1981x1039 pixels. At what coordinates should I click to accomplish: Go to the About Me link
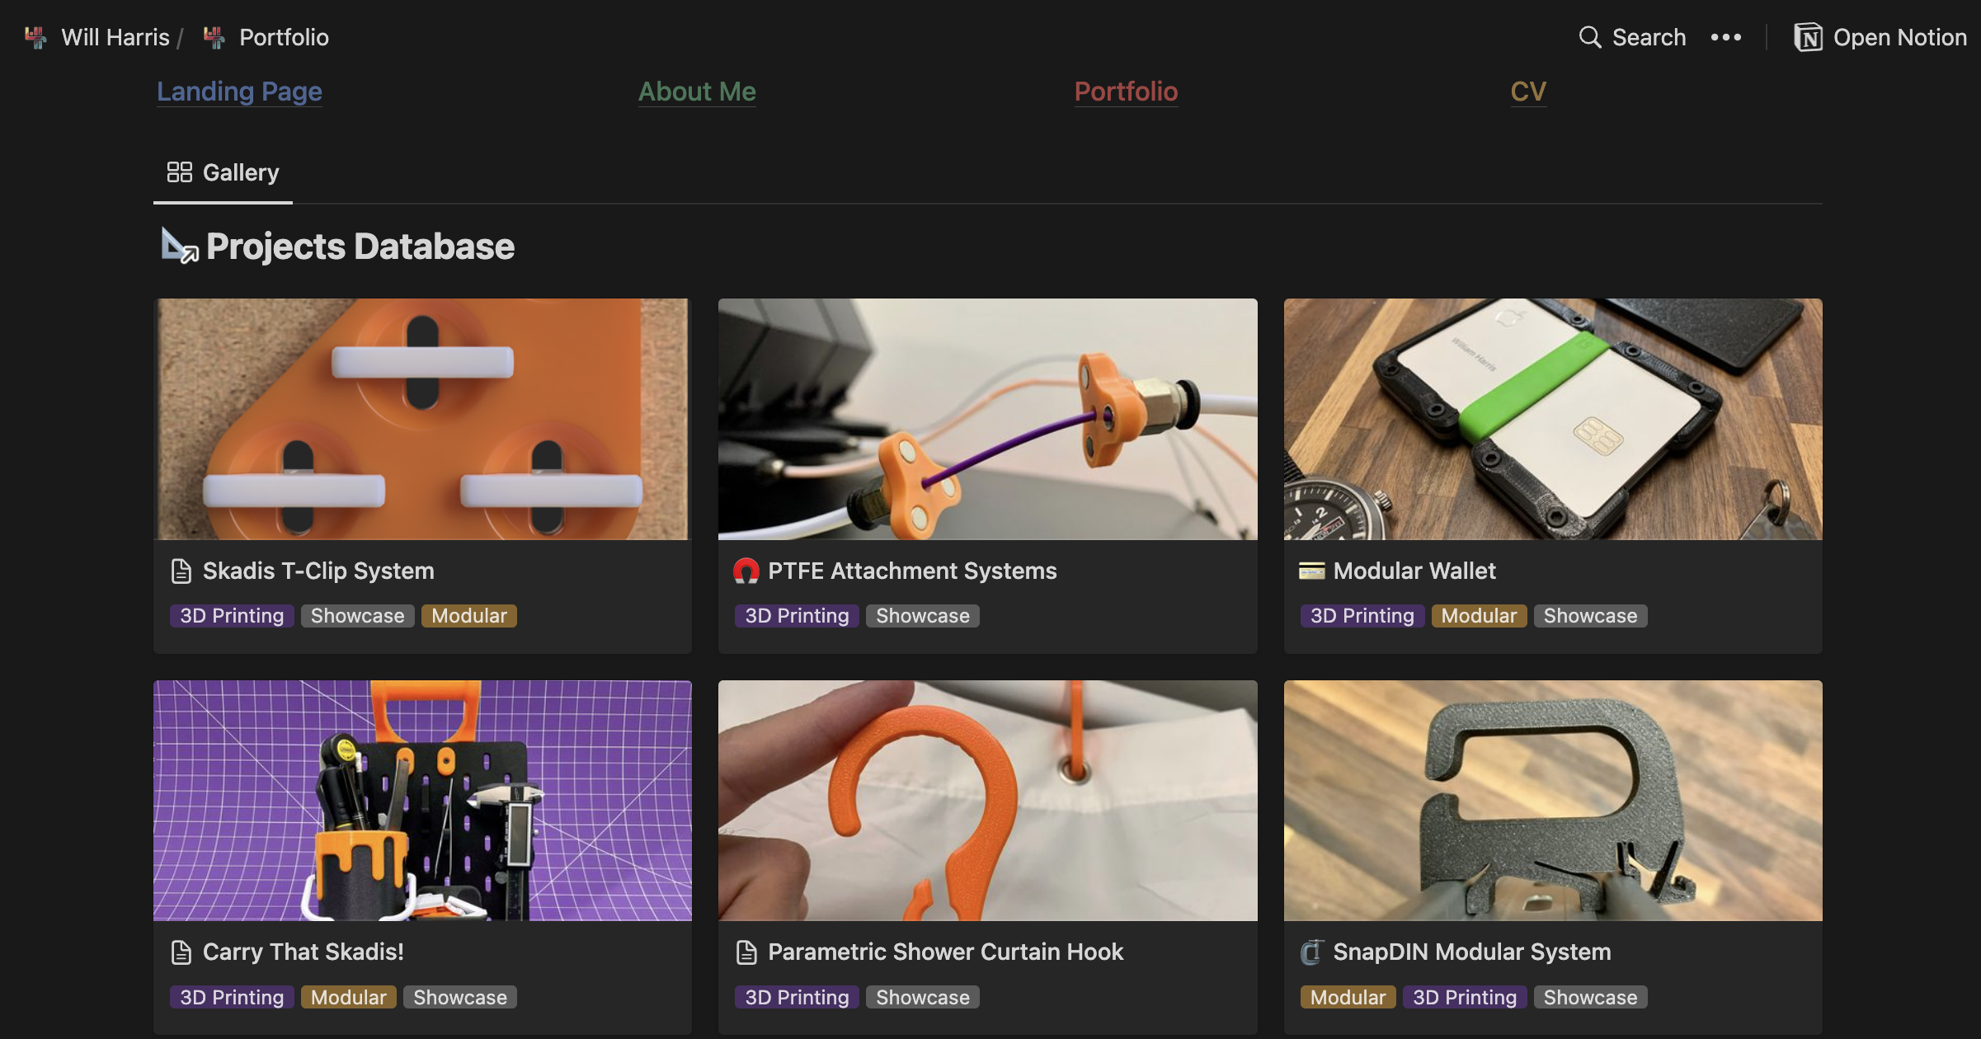(x=697, y=92)
